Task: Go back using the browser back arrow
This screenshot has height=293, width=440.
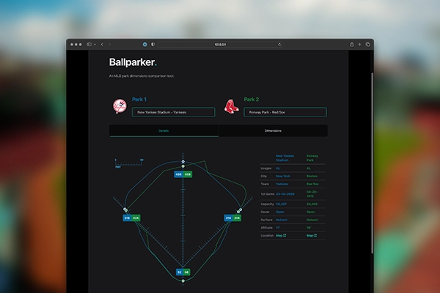Action: 102,44
